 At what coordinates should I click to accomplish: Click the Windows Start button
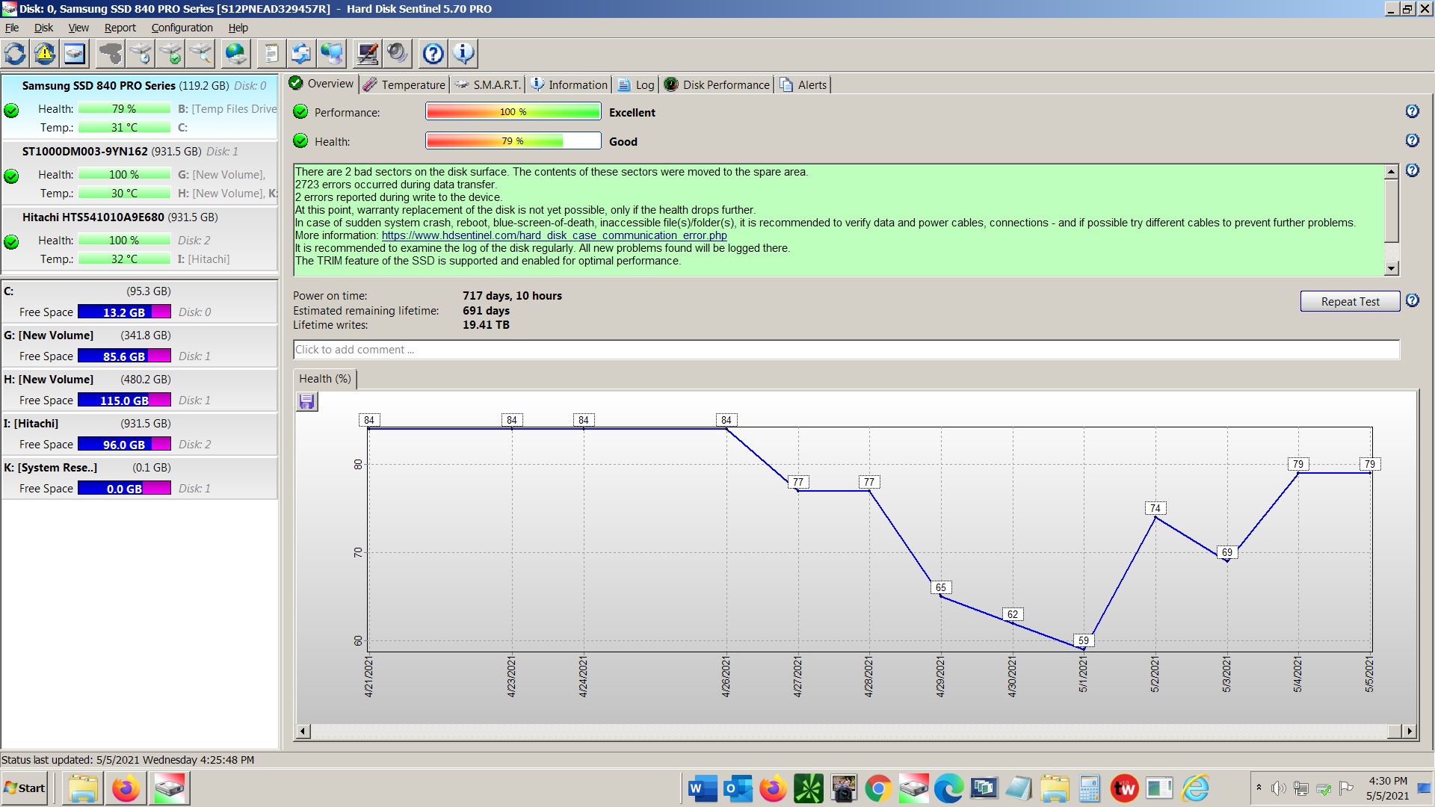pos(25,788)
